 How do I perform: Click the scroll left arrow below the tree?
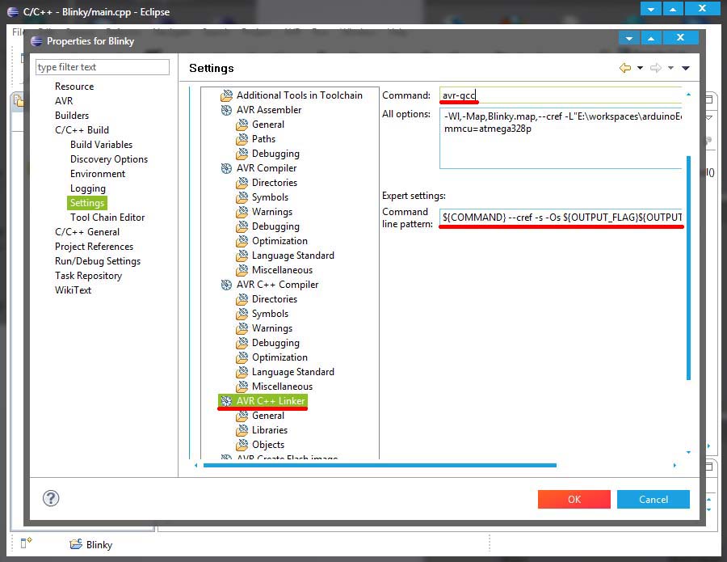(195, 465)
